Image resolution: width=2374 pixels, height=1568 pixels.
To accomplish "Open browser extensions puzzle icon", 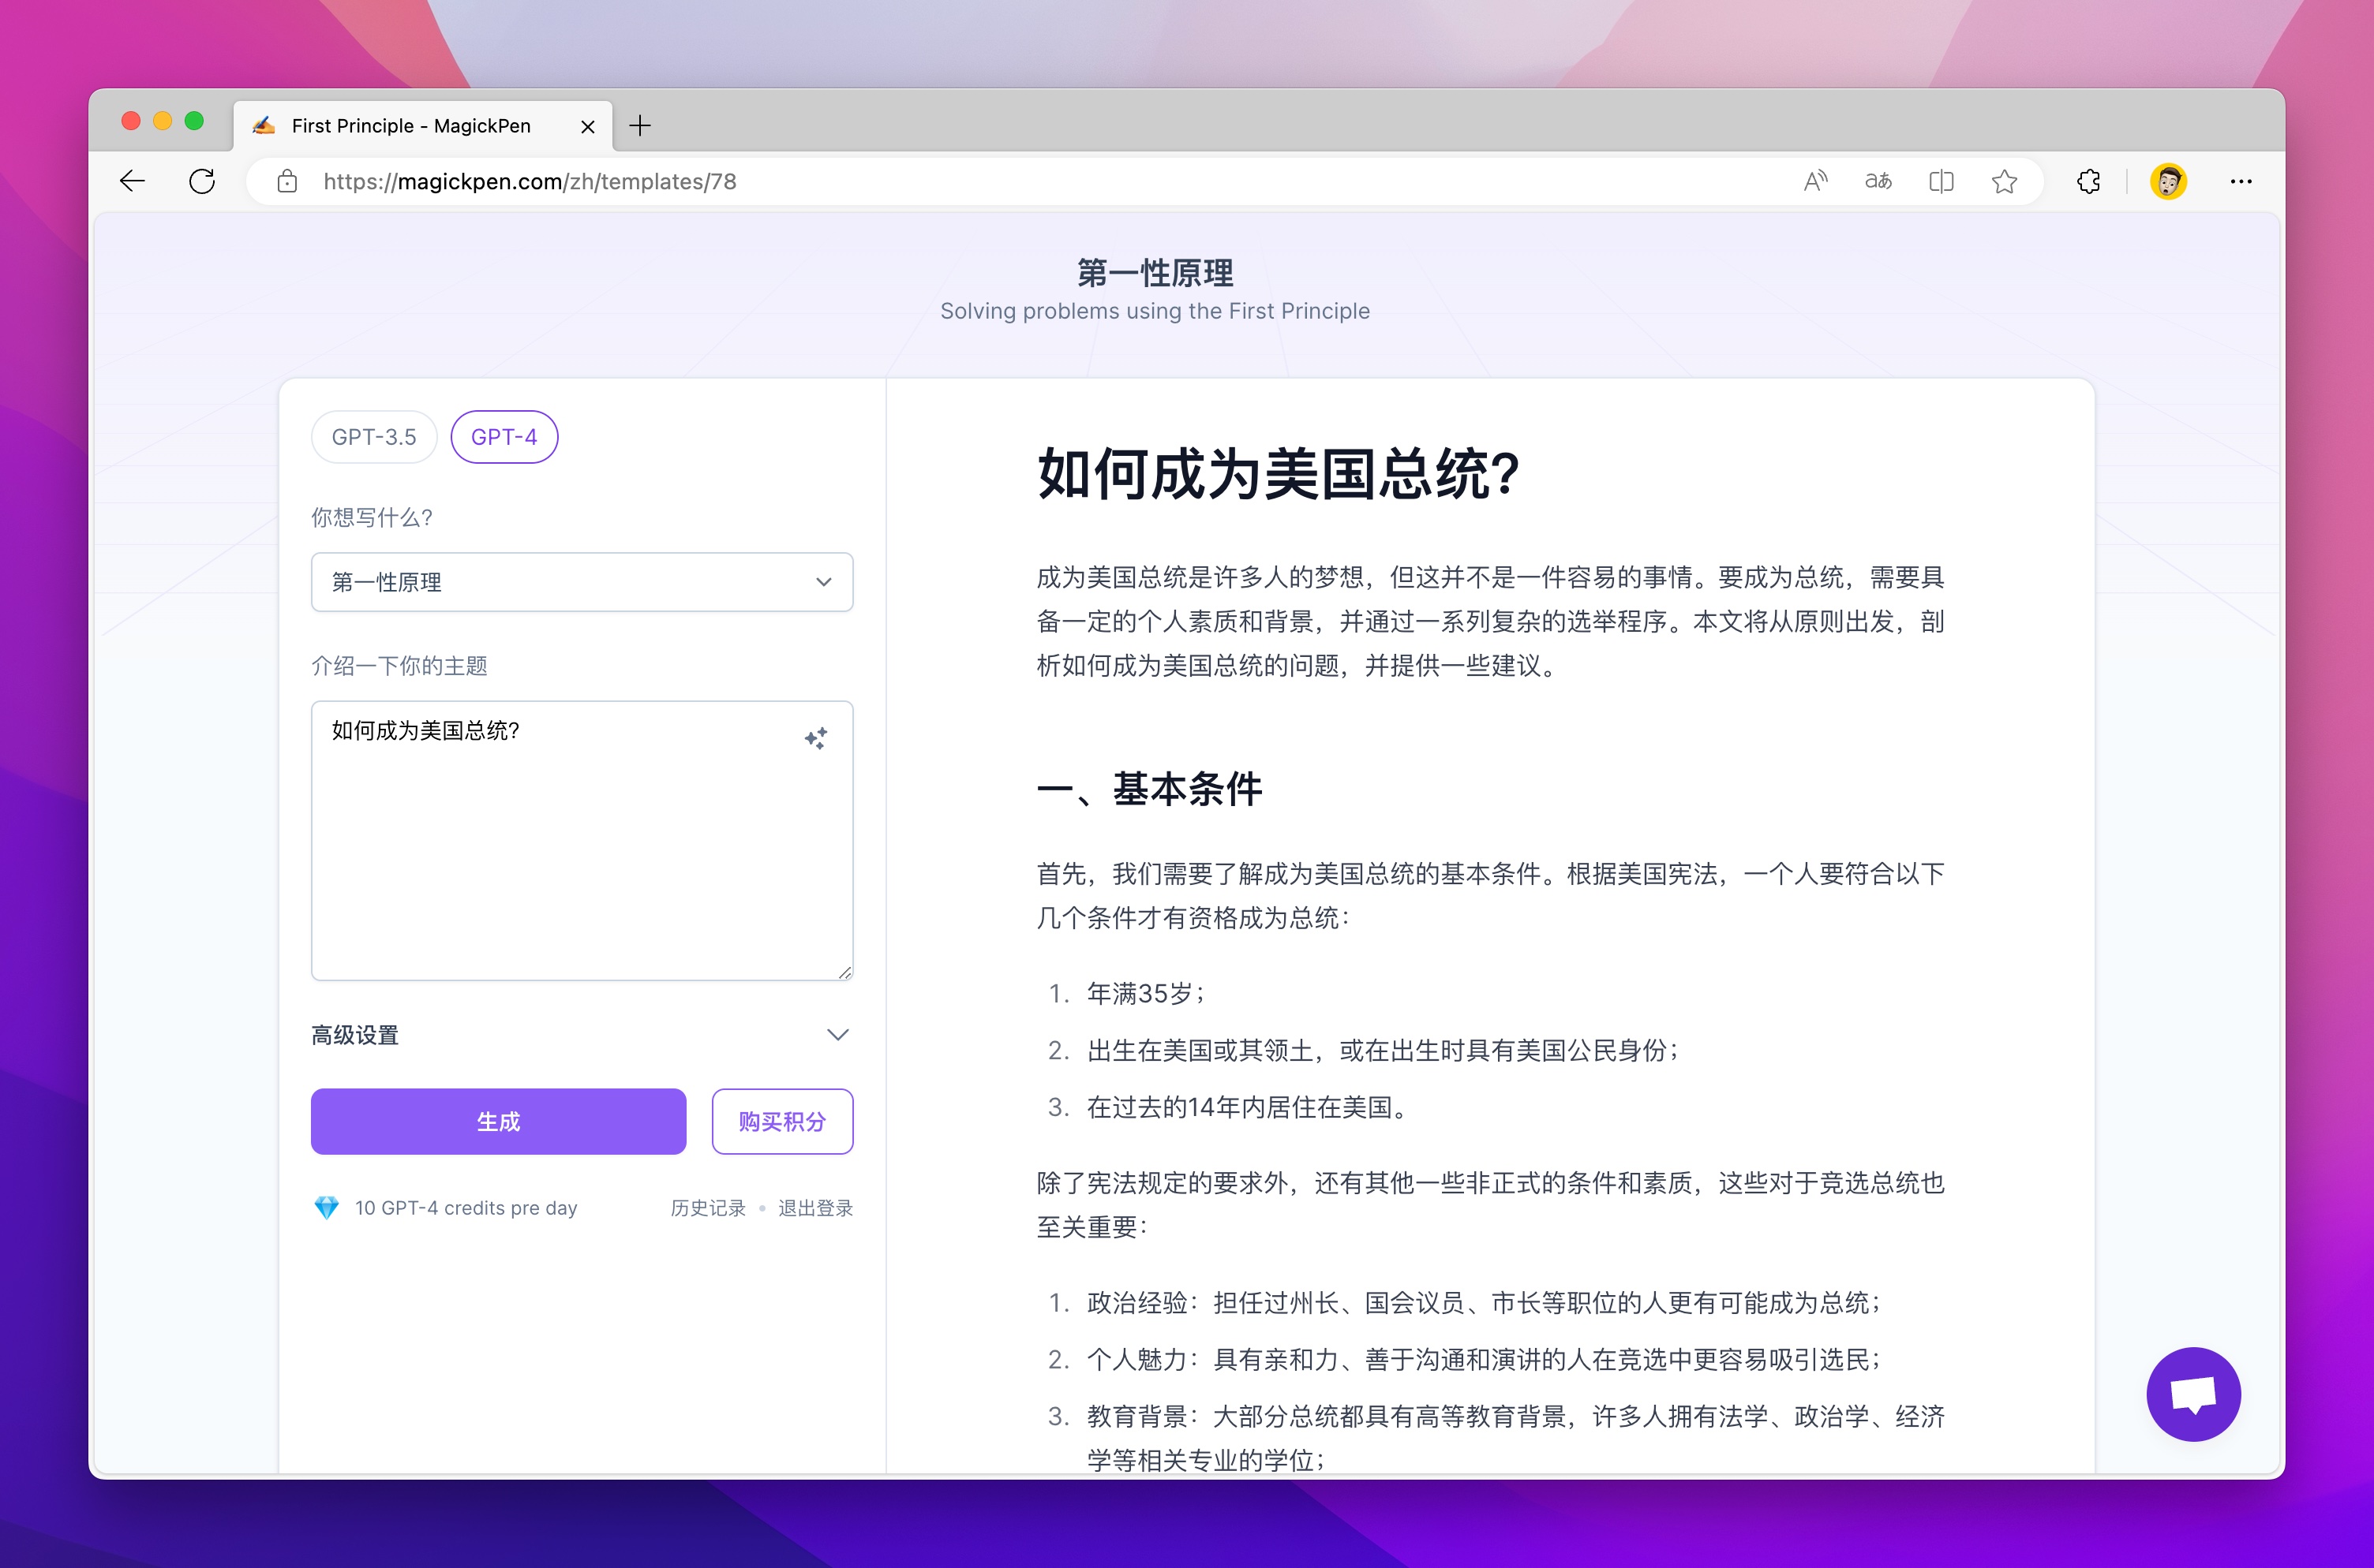I will click(2089, 181).
